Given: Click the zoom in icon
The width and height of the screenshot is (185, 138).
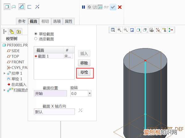Looking at the screenshot, I should 119,30.
